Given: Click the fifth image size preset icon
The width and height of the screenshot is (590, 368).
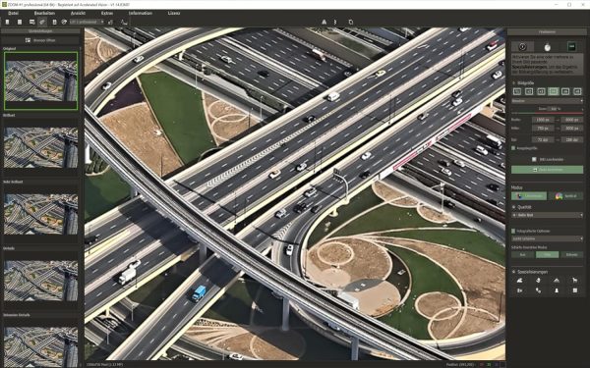Looking at the screenshot, I should pos(565,91).
